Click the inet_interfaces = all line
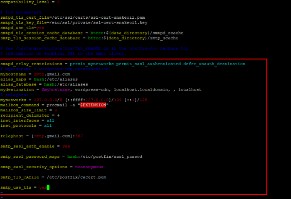Image resolution: width=291 pixels, height=199 pixels. click(x=27, y=120)
